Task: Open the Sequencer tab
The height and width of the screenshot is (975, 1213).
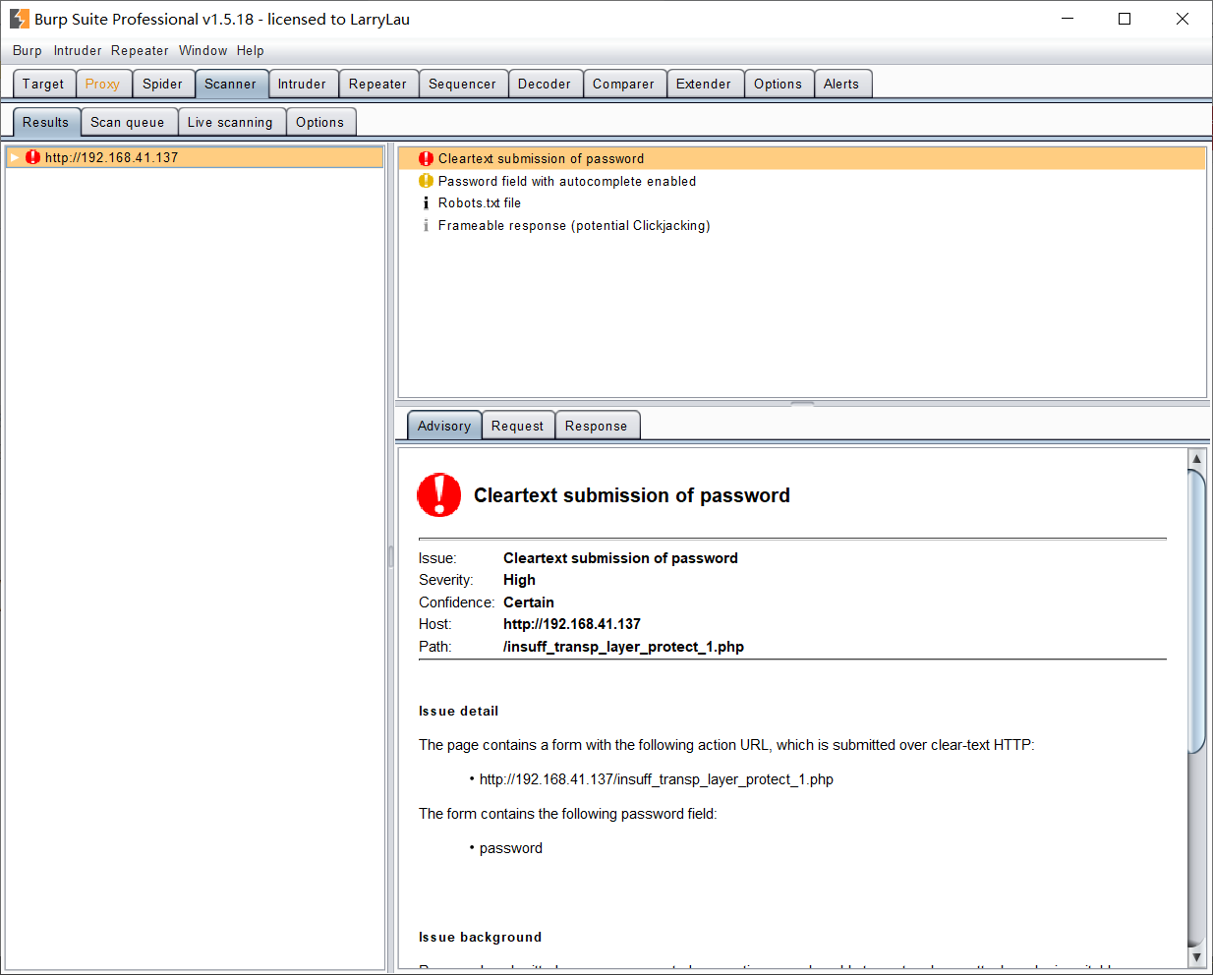Action: (x=463, y=84)
